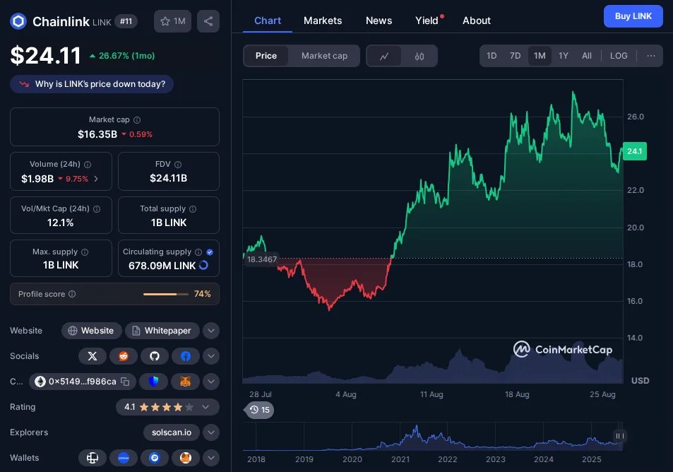The image size is (673, 472).
Task: Expand the Wallets dropdown chevron
Action: (210, 458)
